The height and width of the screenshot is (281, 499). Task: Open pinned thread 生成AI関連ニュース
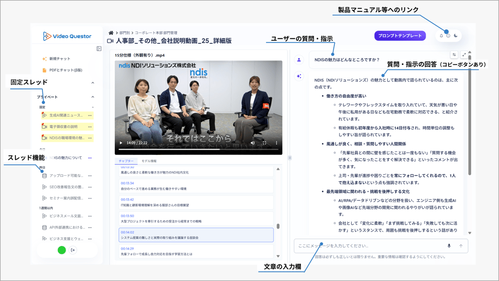(66, 115)
